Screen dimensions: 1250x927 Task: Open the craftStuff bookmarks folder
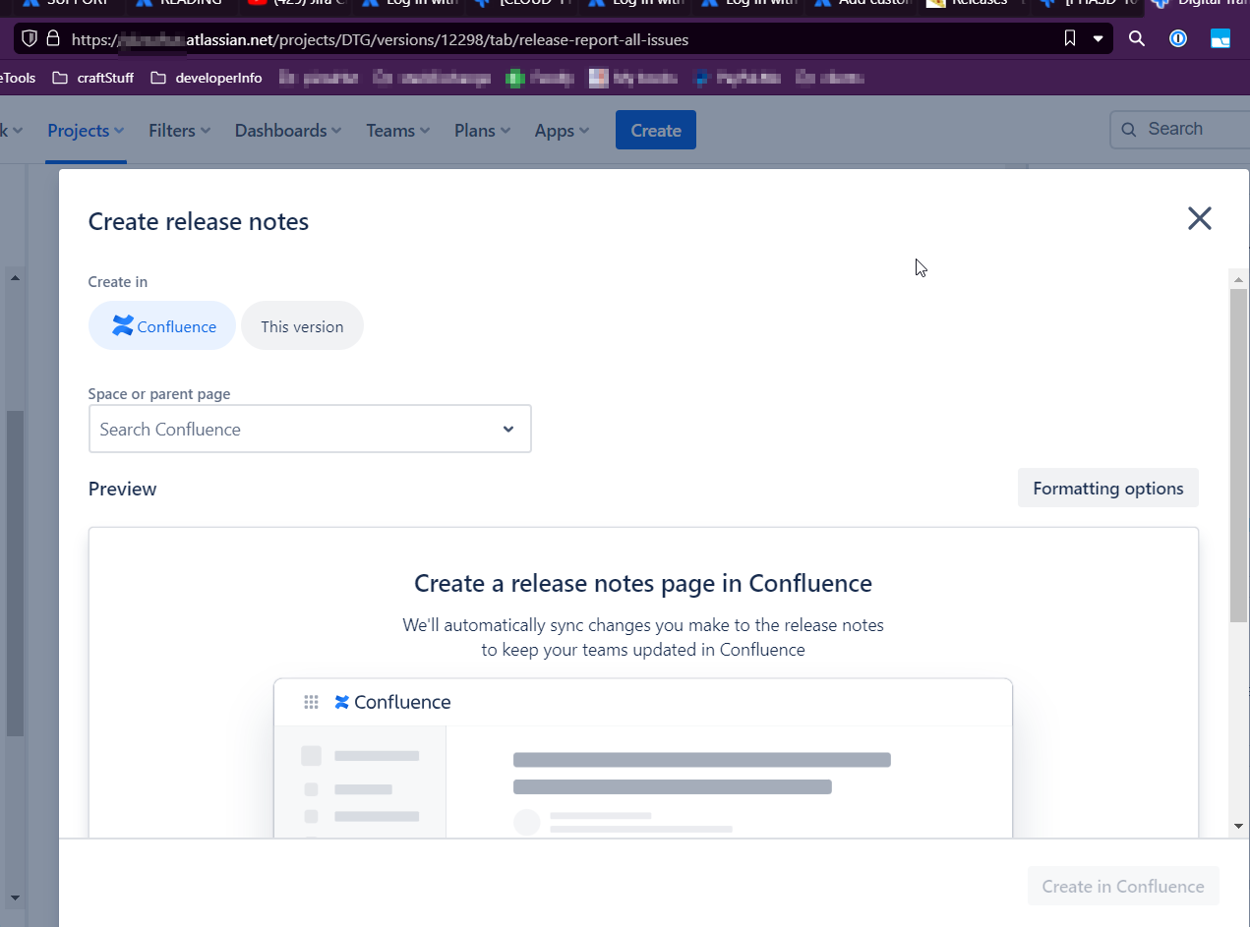pos(92,78)
